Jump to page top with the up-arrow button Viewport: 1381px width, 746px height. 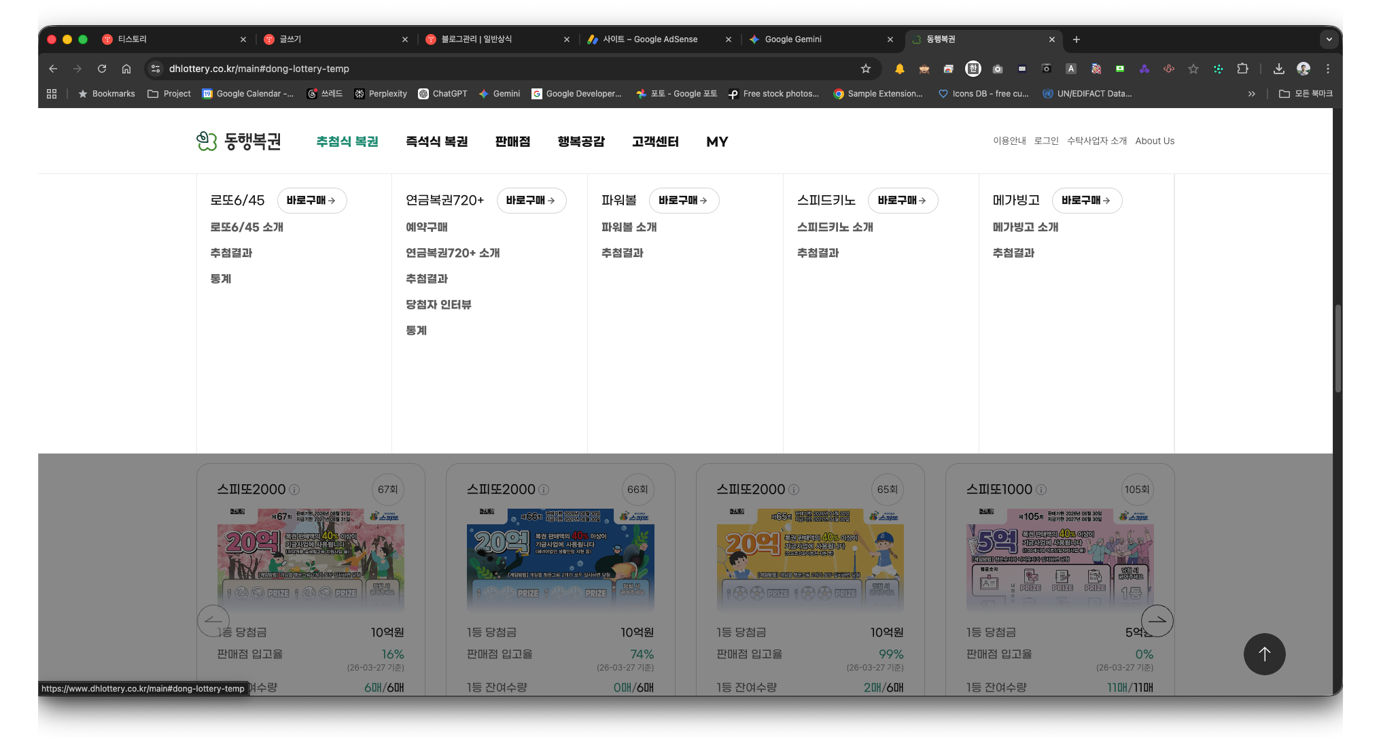tap(1264, 654)
